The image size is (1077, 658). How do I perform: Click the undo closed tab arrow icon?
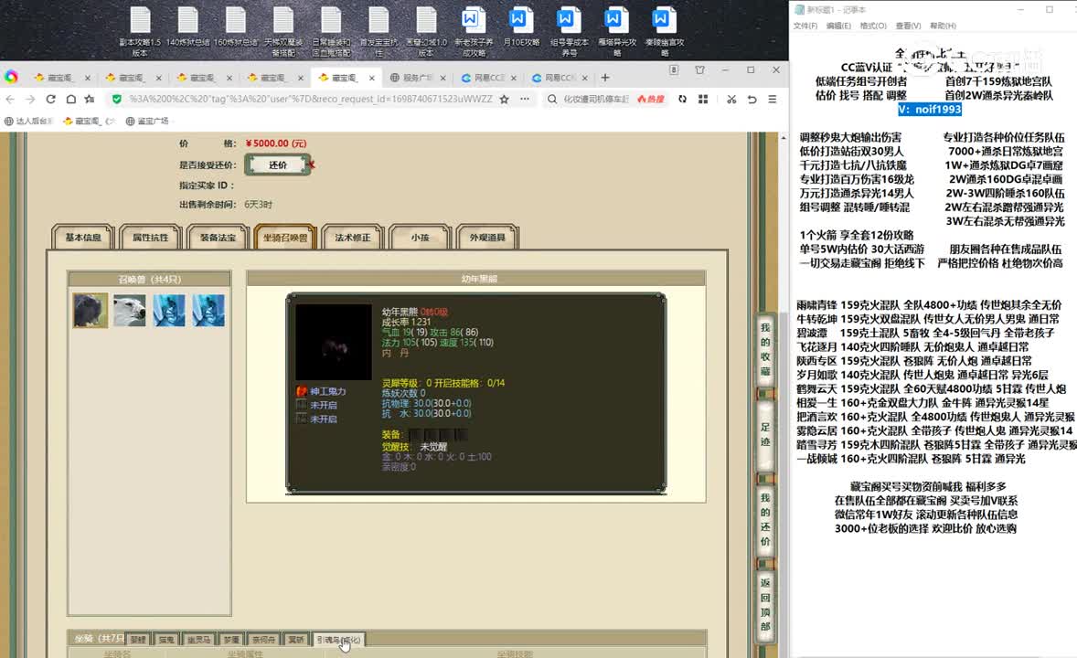pos(752,99)
